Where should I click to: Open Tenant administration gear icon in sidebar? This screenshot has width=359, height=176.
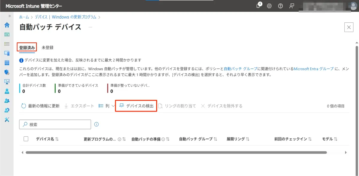click(7, 110)
